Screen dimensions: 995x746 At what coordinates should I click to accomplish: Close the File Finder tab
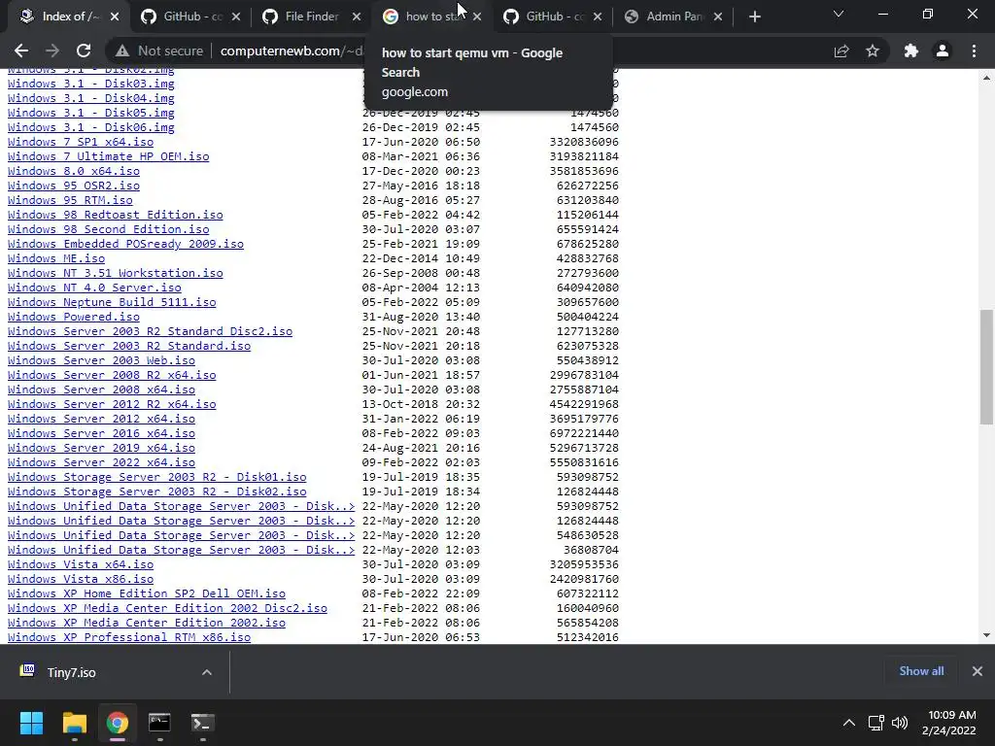coord(357,17)
